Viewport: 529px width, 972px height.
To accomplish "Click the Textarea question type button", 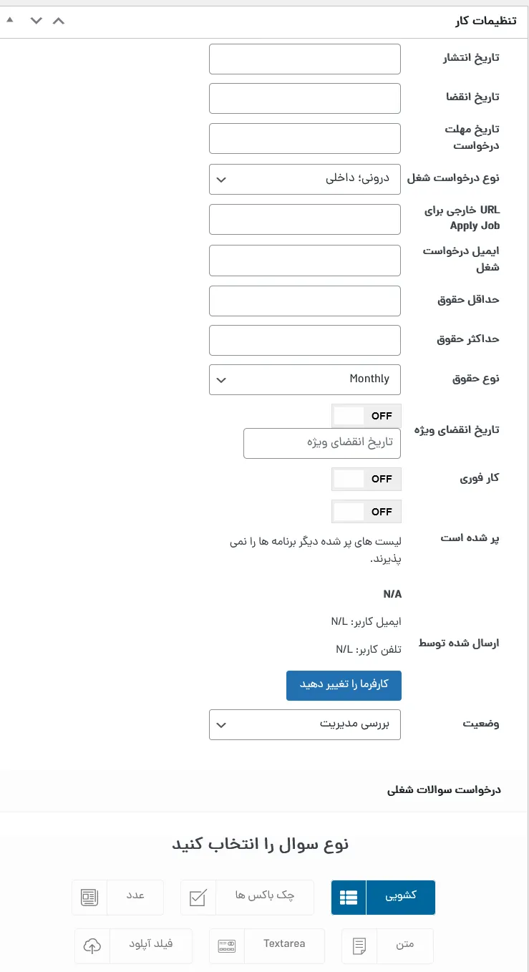I will [x=267, y=946].
